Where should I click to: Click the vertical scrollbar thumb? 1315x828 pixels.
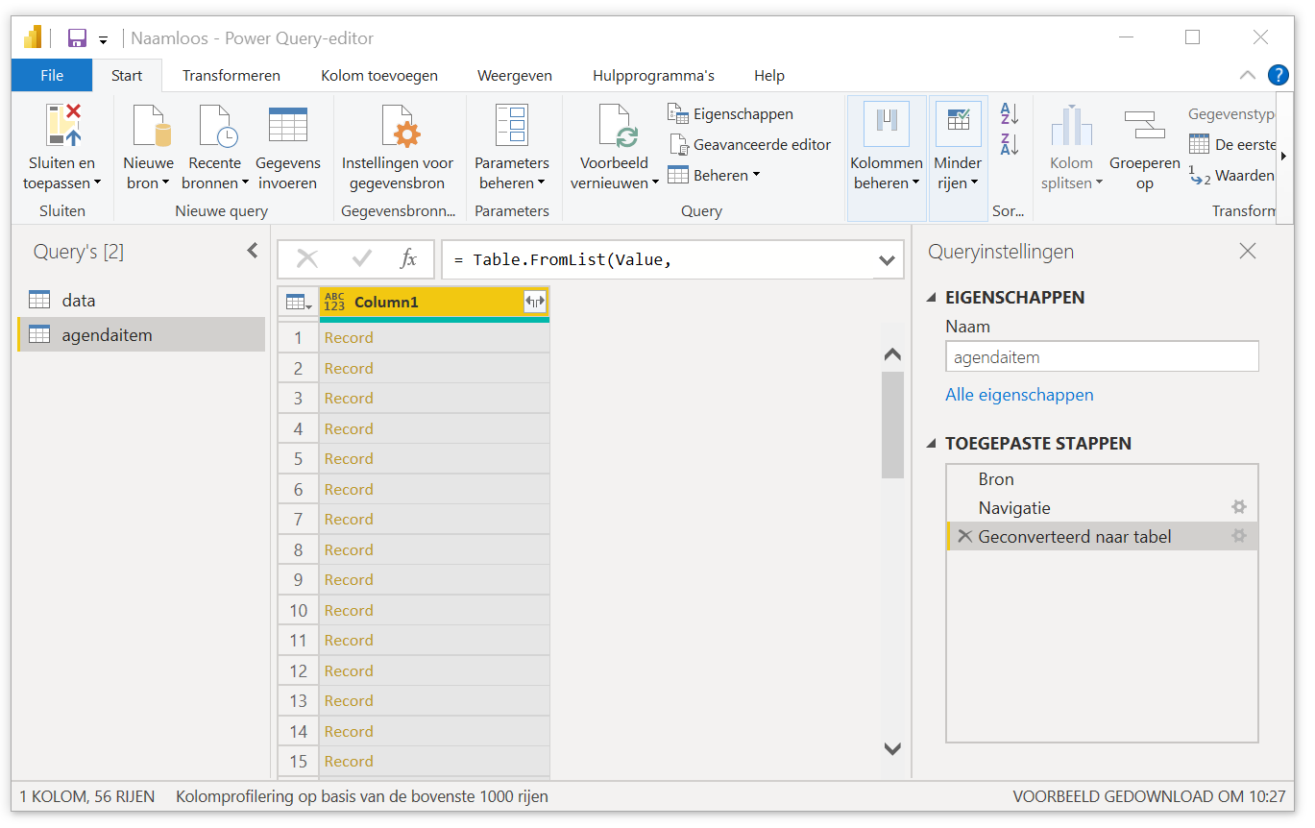tap(892, 424)
